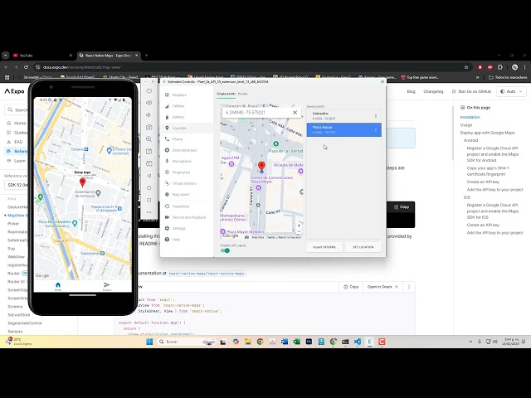Clear the coordinates search with X

tap(295, 113)
